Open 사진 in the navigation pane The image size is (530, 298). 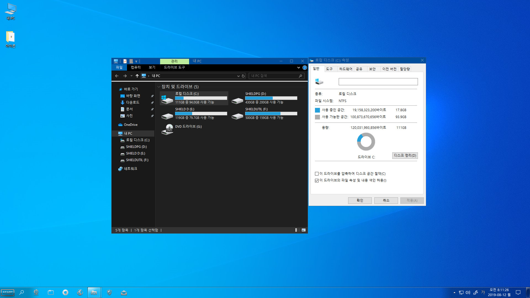tap(129, 116)
